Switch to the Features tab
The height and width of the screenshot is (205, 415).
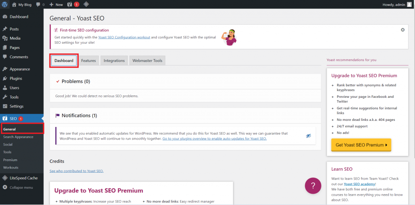[88, 61]
